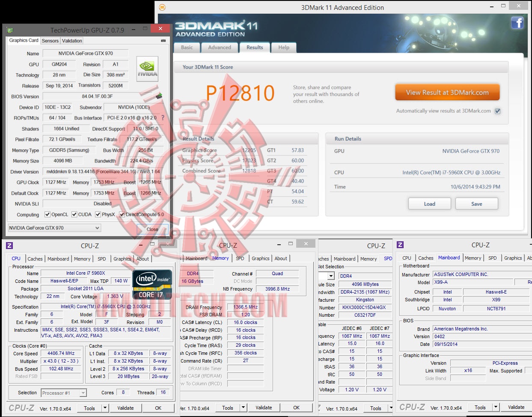Toggle the CUDA checkbox in GPU-Z
The height and width of the screenshot is (417, 532).
pos(74,214)
